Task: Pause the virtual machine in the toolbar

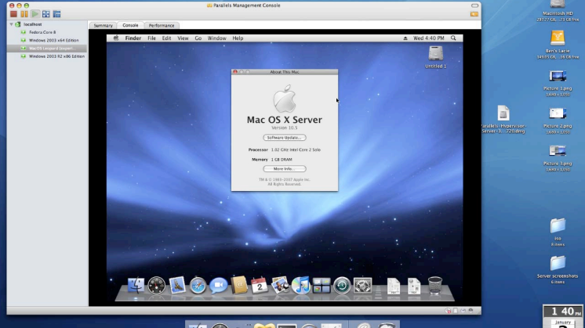Action: pos(24,14)
